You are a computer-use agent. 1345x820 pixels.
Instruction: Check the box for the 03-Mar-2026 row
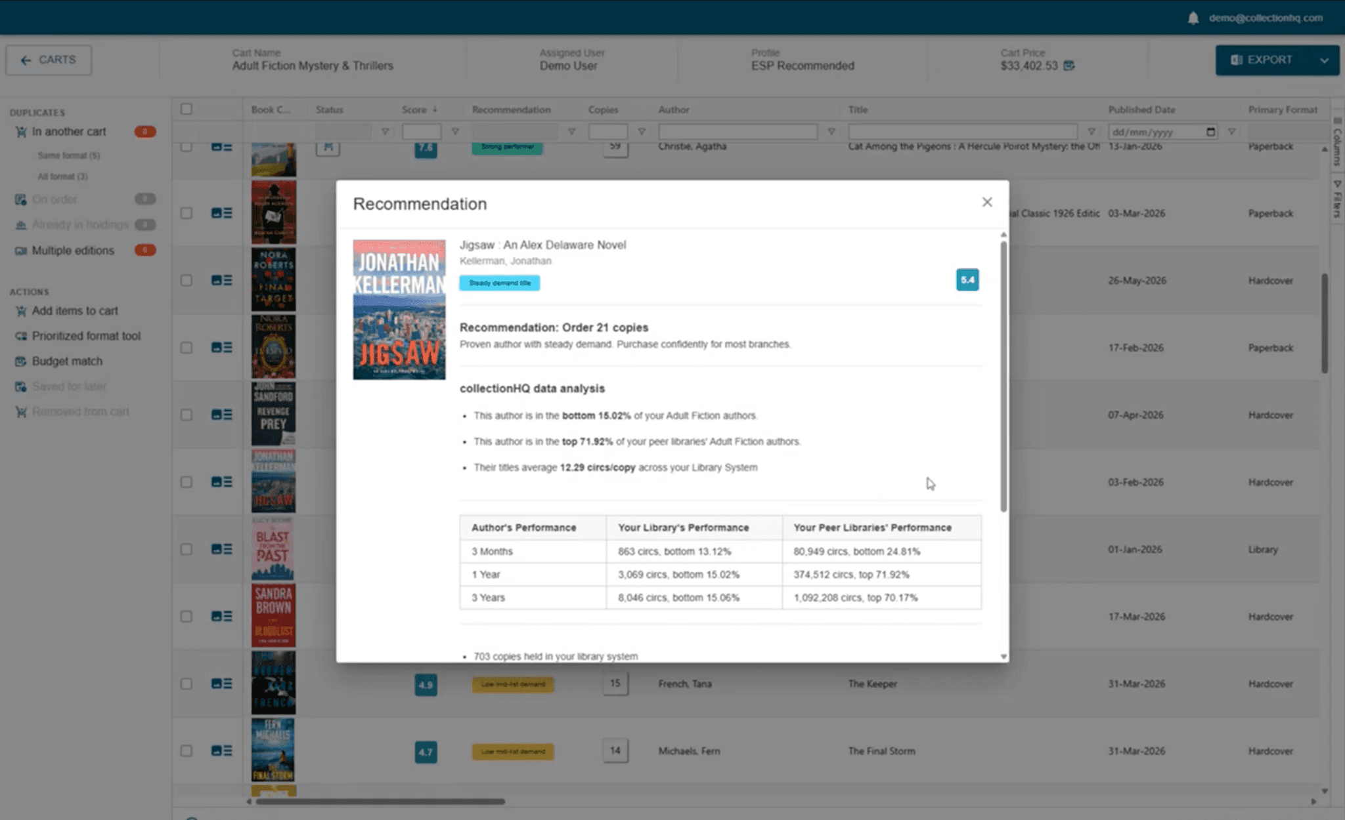click(x=187, y=213)
